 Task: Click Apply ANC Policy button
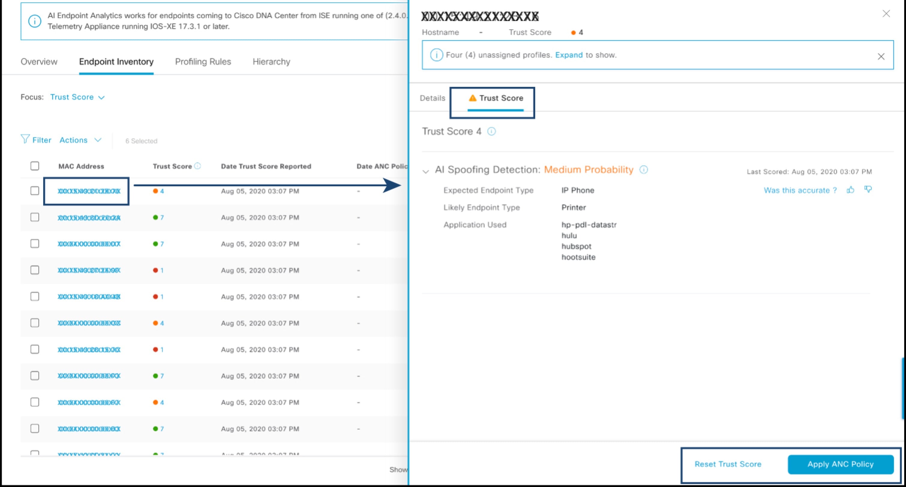point(841,464)
